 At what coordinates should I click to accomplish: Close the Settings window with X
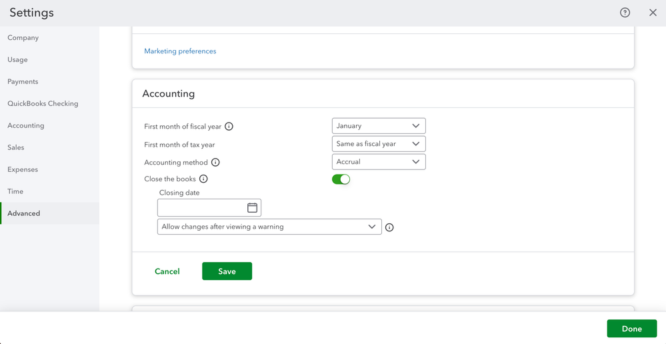point(653,13)
